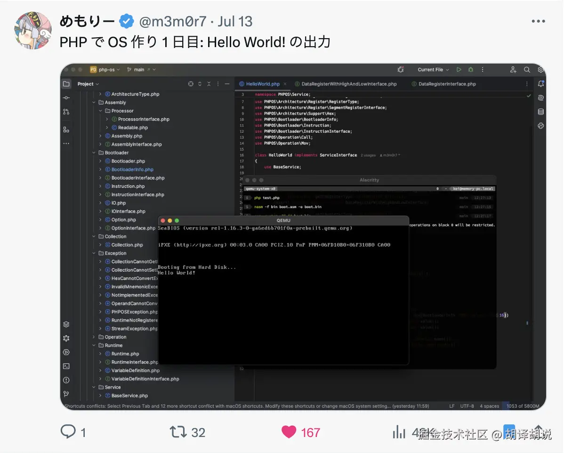Open tweet views analytics icon
The width and height of the screenshot is (564, 453).
click(399, 432)
